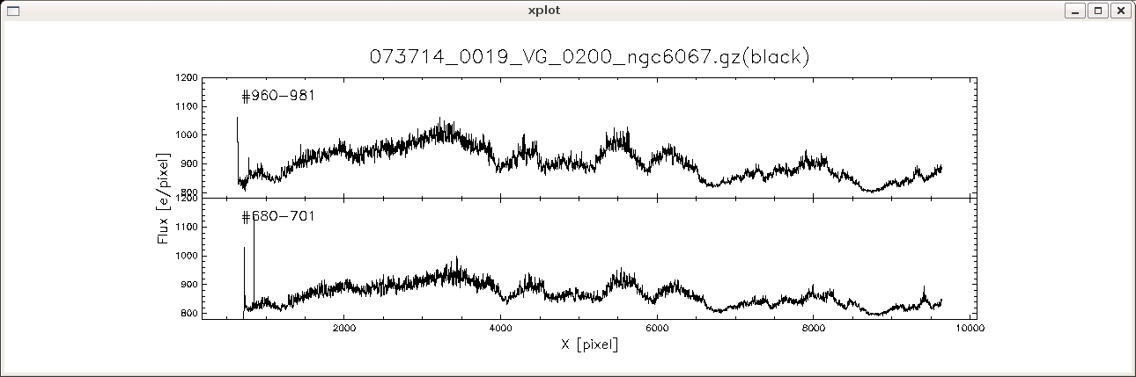Image resolution: width=1136 pixels, height=377 pixels.
Task: Click the #680-701 label in lower panel
Action: click(278, 216)
